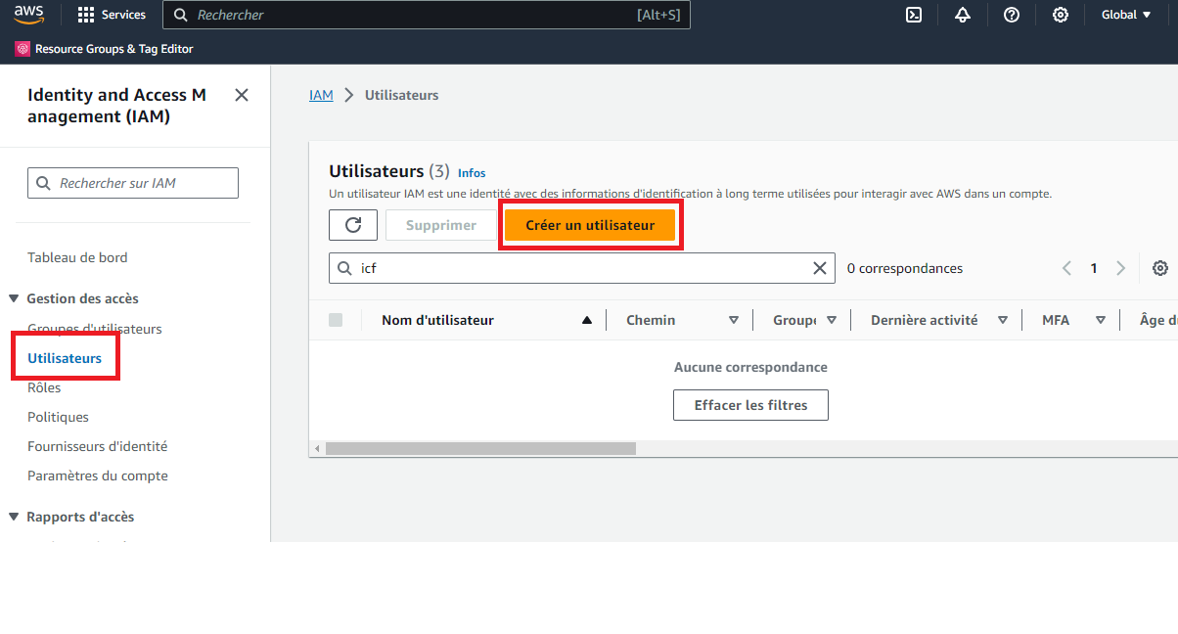Sort by Dernière activité column arrow
The image size is (1178, 634).
1003,320
